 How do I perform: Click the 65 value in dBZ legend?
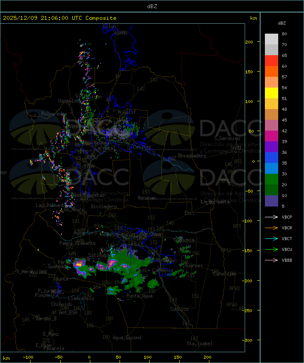pos(284,55)
